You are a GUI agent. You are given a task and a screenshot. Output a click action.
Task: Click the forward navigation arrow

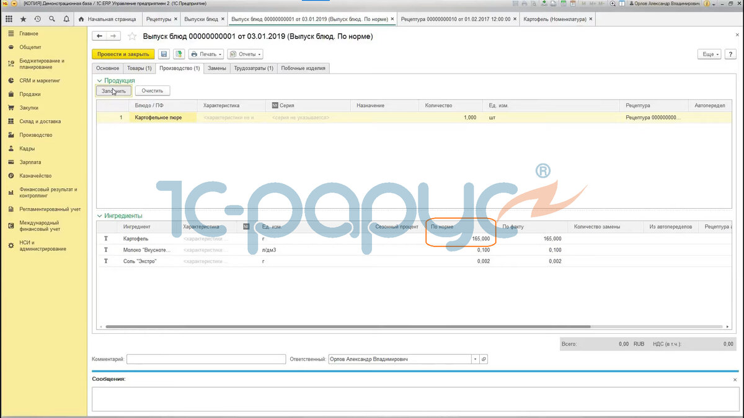[113, 37]
